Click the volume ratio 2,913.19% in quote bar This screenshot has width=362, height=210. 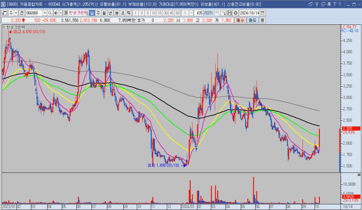pyautogui.click(x=89, y=21)
